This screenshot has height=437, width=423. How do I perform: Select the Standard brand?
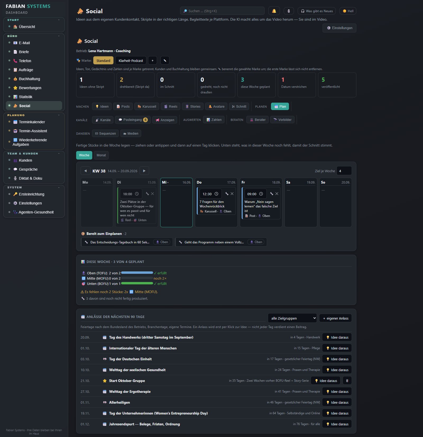103,60
